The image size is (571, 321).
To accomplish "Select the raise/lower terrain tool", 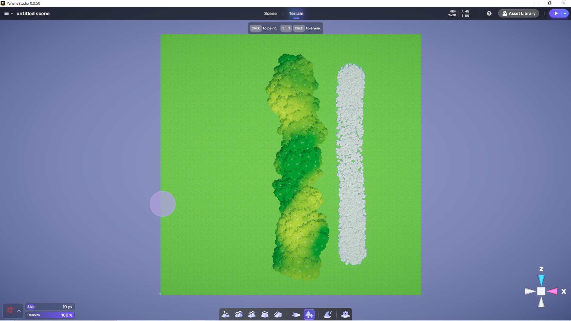I will click(226, 314).
